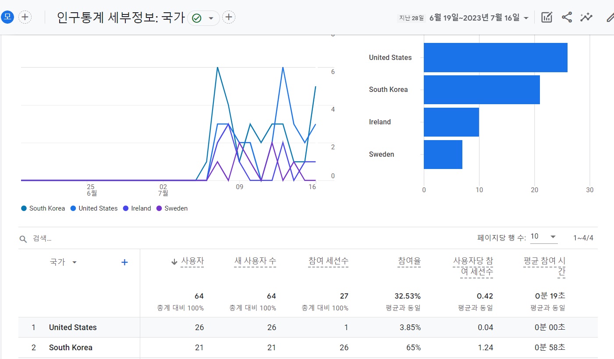This screenshot has width=614, height=359.
Task: Add a filter with the plus icon after the report title
Action: pos(229,17)
